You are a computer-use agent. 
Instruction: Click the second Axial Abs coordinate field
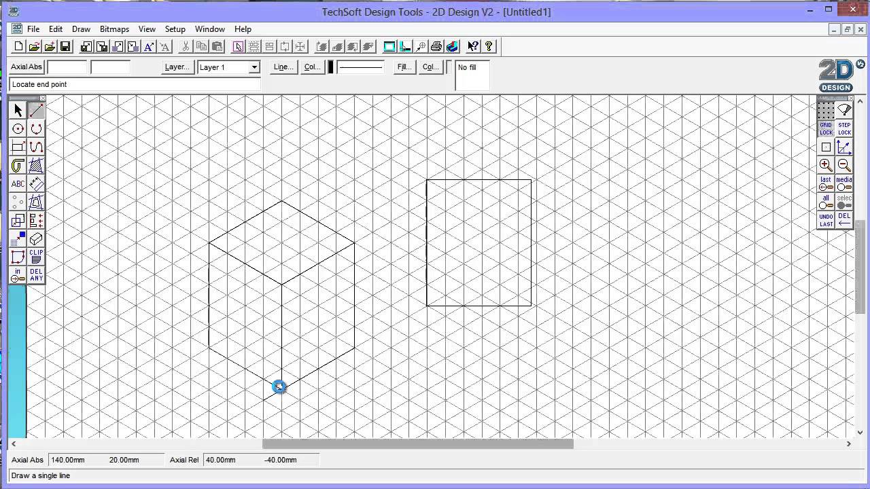click(x=110, y=67)
